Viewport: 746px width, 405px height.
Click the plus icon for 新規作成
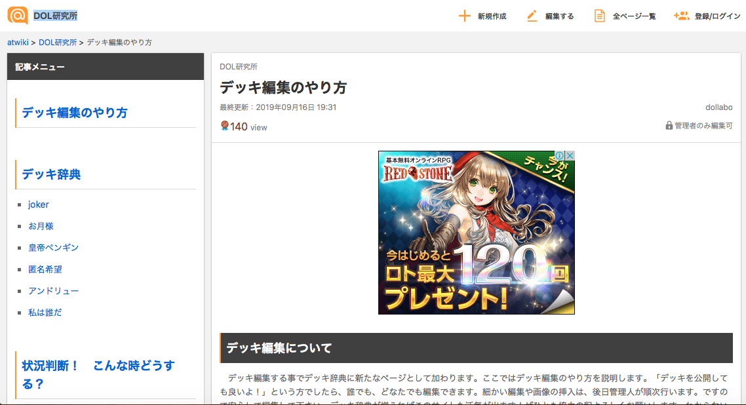coord(464,16)
